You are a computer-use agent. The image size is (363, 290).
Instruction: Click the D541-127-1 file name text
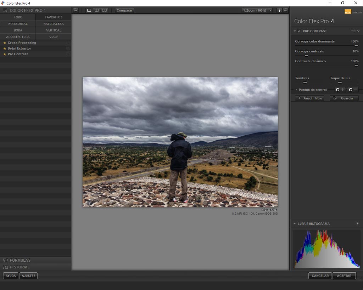pos(269,210)
